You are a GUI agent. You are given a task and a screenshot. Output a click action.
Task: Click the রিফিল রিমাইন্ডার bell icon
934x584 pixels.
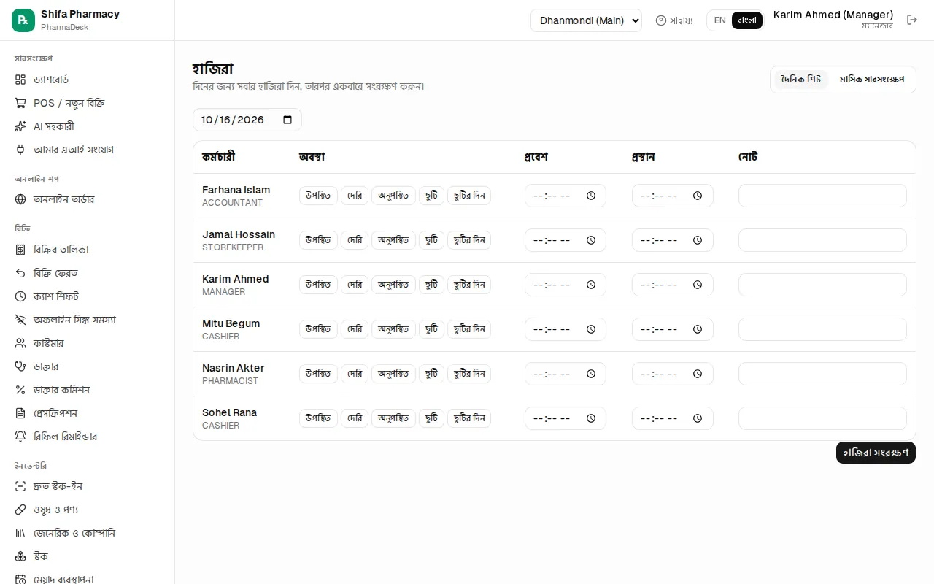(x=20, y=437)
